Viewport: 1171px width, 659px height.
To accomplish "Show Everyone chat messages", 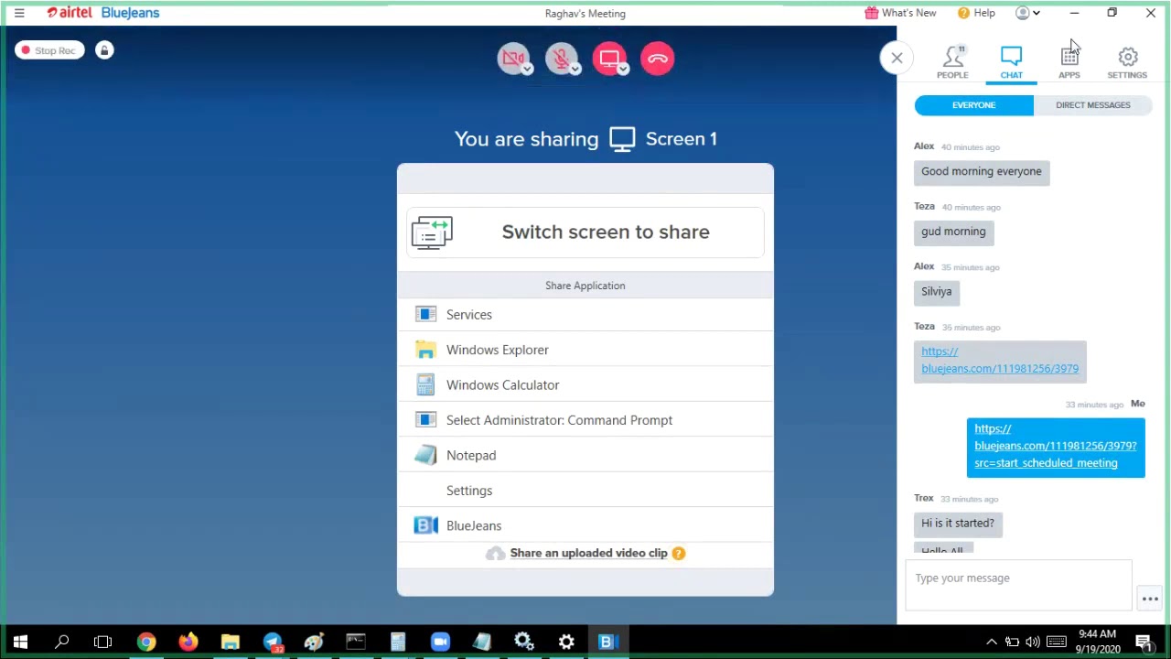I will coord(973,105).
